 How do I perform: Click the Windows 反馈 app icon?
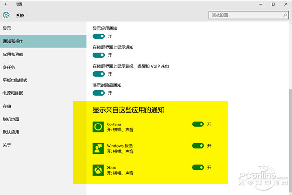(x=98, y=148)
